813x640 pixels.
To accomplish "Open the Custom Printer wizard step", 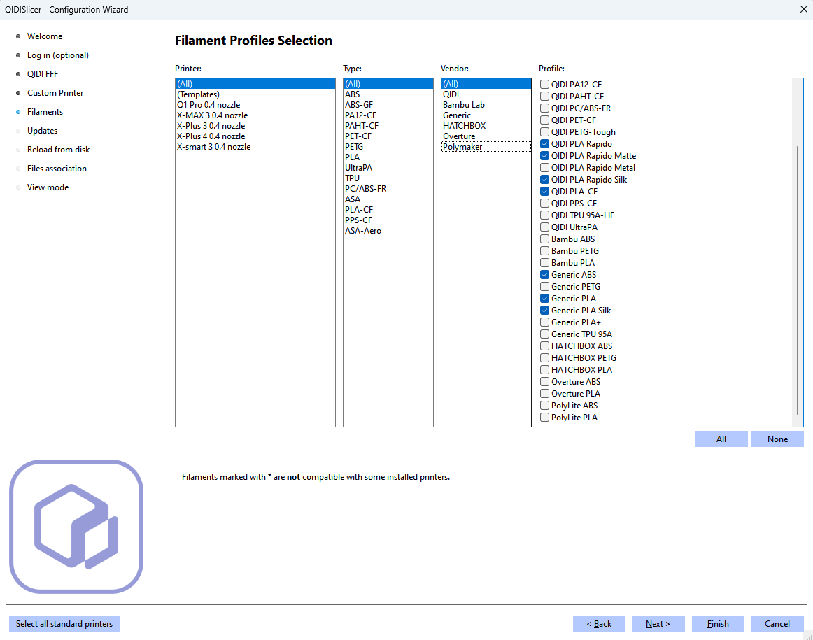I will click(x=55, y=93).
